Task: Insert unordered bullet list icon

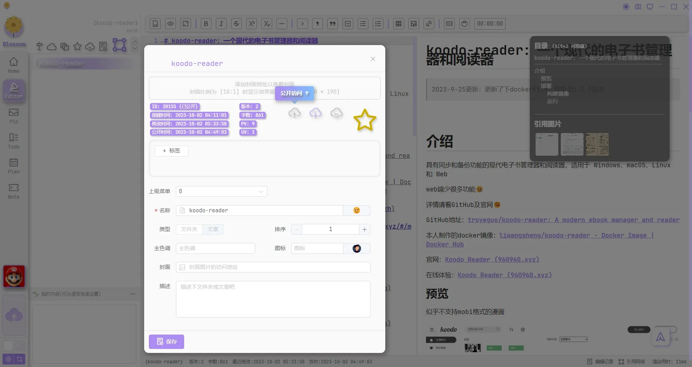Action: point(363,24)
